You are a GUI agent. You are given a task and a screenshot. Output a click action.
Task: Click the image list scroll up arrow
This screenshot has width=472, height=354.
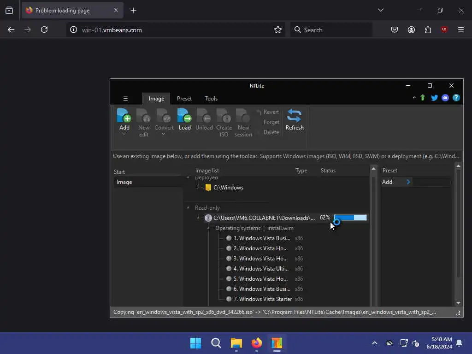[373, 169]
